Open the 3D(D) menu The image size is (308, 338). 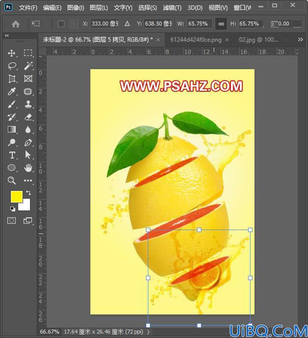(195, 8)
